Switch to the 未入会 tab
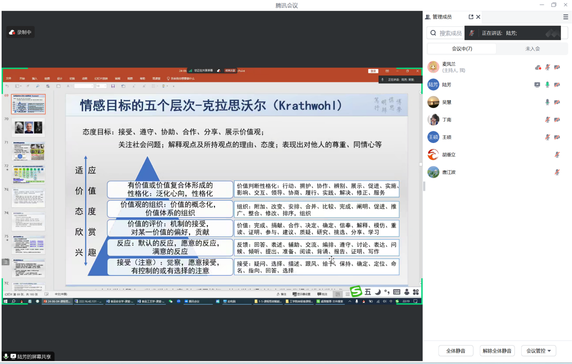Screen dimensions: 572x364 coord(532,49)
